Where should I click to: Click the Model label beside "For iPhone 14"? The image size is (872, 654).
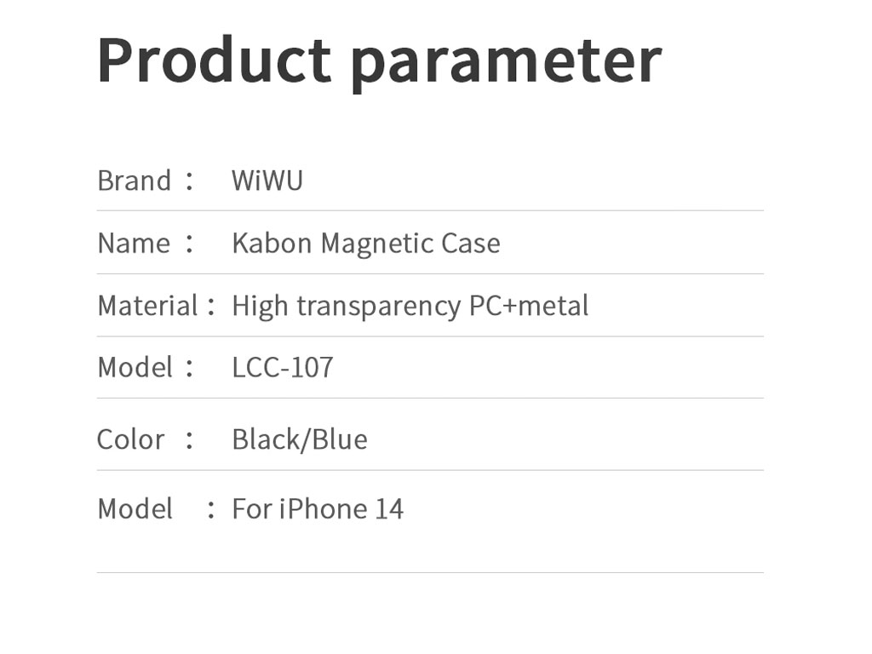pyautogui.click(x=135, y=509)
